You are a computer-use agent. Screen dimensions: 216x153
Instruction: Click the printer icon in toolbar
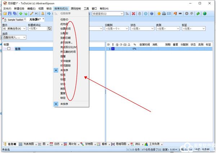pyautogui.click(x=164, y=14)
